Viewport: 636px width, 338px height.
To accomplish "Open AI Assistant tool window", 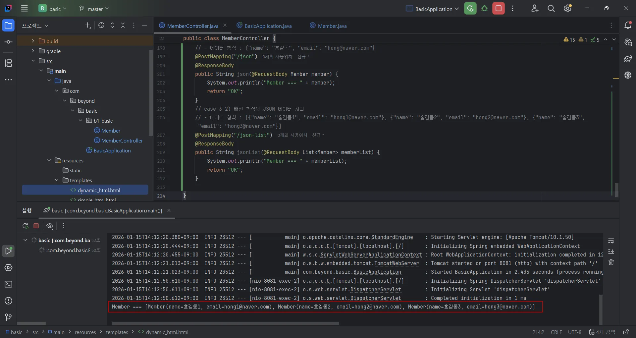I will tap(628, 42).
